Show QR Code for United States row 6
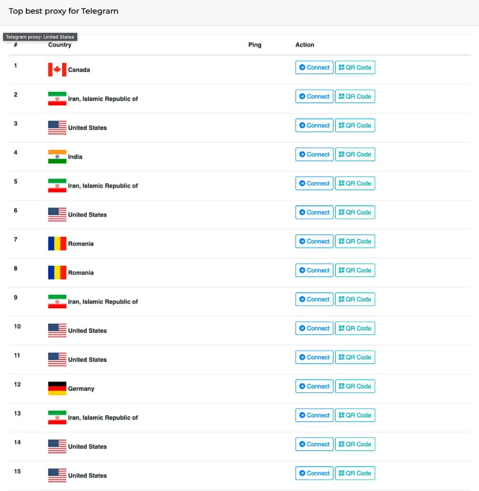This screenshot has width=479, height=491. coord(355,212)
